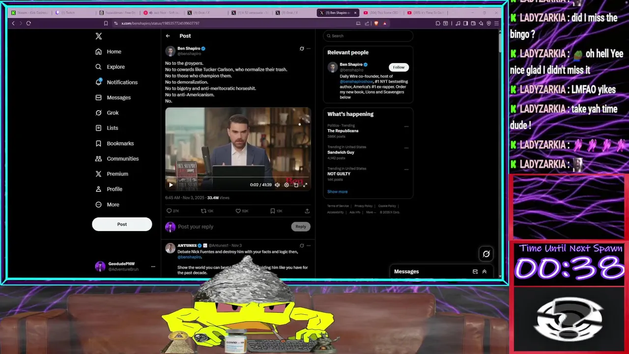The width and height of the screenshot is (629, 354).
Task: Open Explore in the X sidebar
Action: tap(110, 67)
